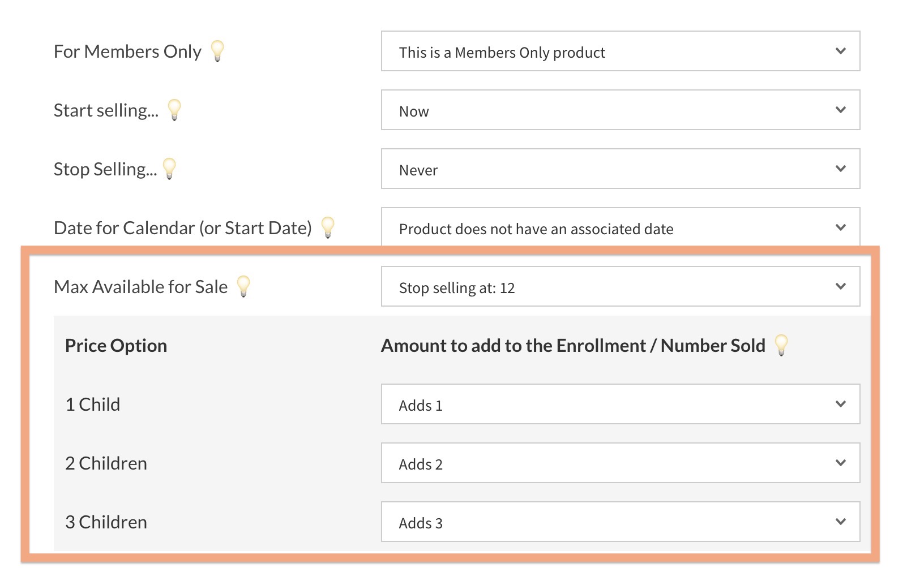This screenshot has width=907, height=568.
Task: Expand the Adds 3 dropdown for 3 Children
Action: [x=620, y=522]
